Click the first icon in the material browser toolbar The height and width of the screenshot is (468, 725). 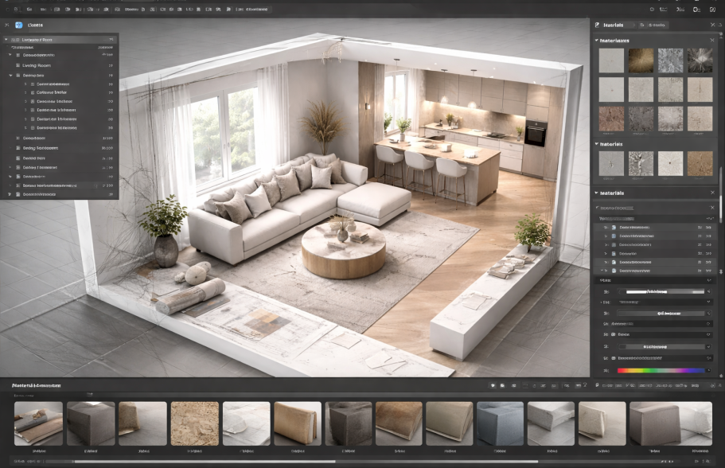(x=493, y=385)
